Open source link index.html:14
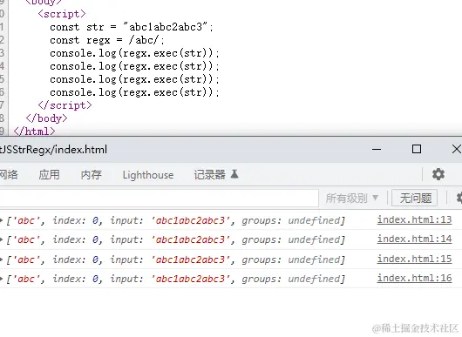The width and height of the screenshot is (462, 337). click(414, 239)
